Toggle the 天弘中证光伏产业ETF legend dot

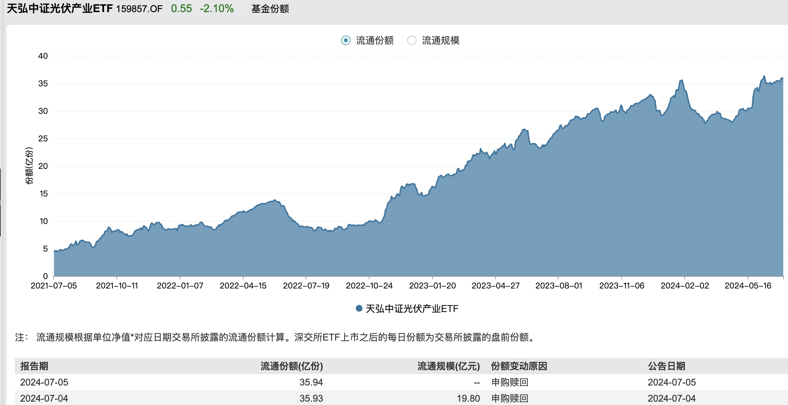[359, 308]
